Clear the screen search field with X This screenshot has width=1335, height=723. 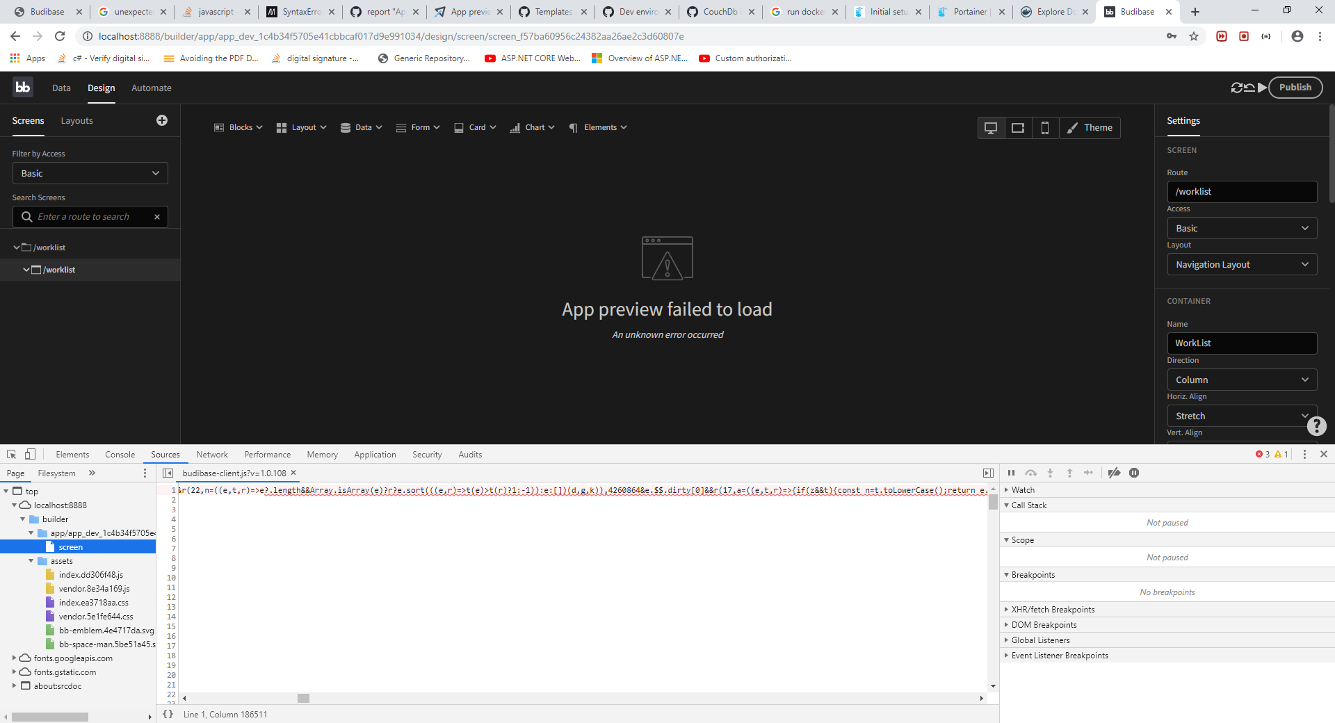(157, 217)
